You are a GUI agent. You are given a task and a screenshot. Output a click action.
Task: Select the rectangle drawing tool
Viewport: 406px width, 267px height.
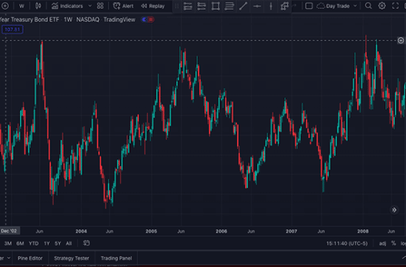pyautogui.click(x=216, y=6)
